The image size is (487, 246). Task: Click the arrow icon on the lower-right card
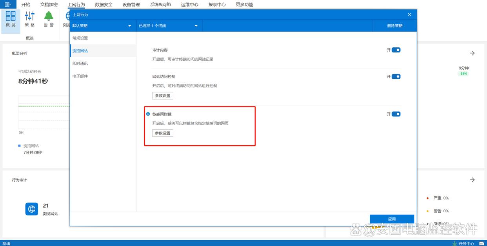[x=472, y=180]
